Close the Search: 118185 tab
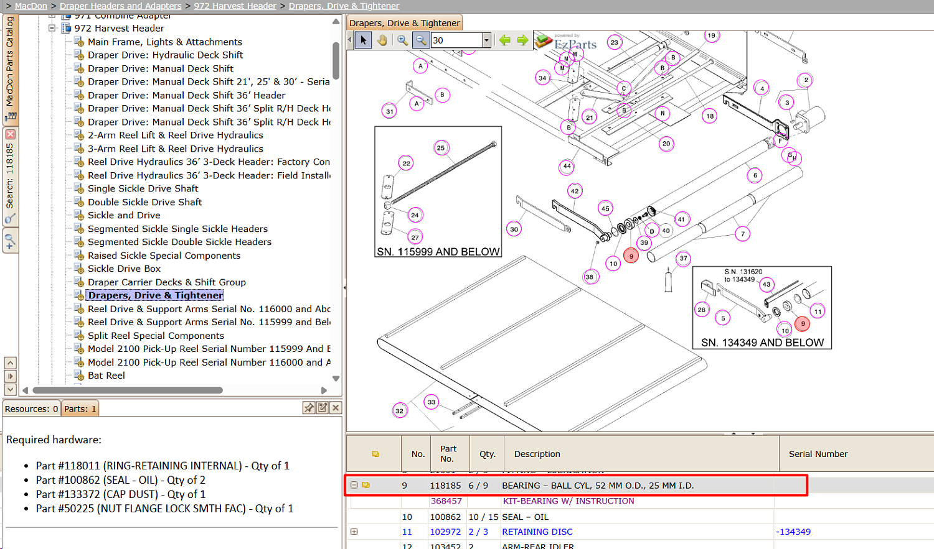Screen dimensions: 934x549 click(x=10, y=134)
